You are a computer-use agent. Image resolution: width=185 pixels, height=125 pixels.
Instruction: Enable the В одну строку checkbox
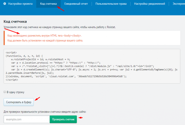[x=5, y=92]
